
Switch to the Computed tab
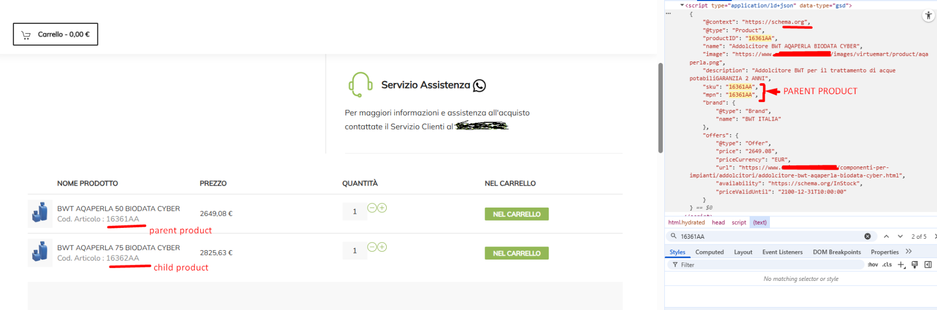[710, 252]
